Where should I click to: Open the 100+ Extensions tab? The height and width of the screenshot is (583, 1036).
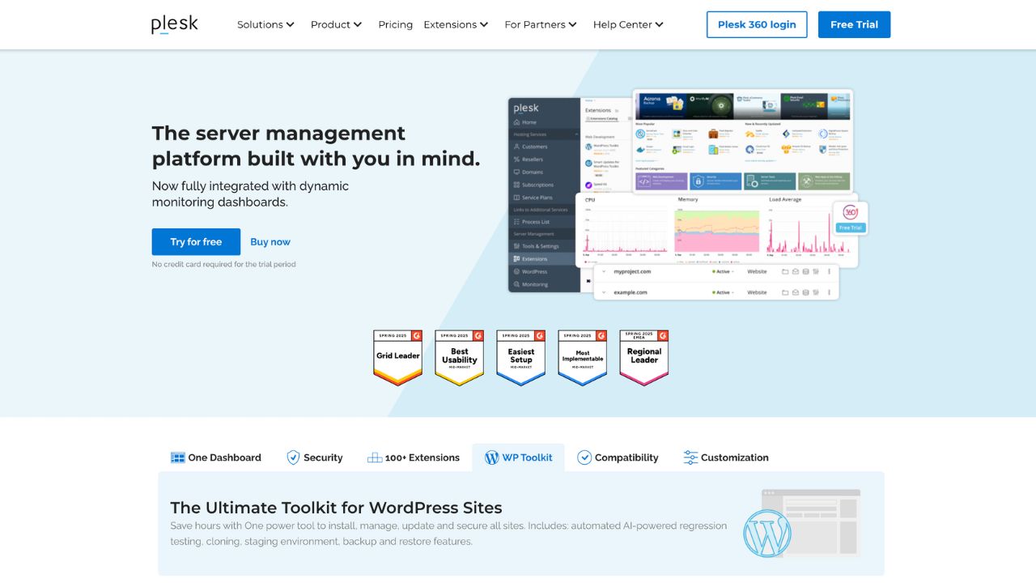click(x=414, y=457)
